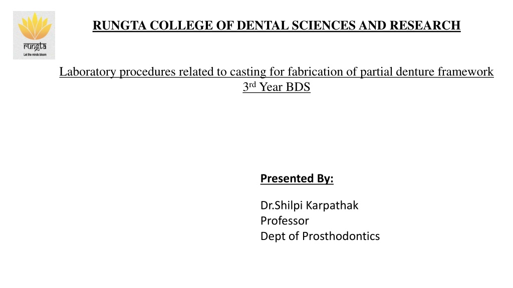
Task: Click the Rungta lotus logo image
Action: pyautogui.click(x=34, y=35)
